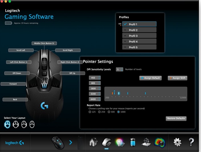This screenshot has height=152, width=201.
Task: Select the Scroll Right button label
Action: pos(68,50)
